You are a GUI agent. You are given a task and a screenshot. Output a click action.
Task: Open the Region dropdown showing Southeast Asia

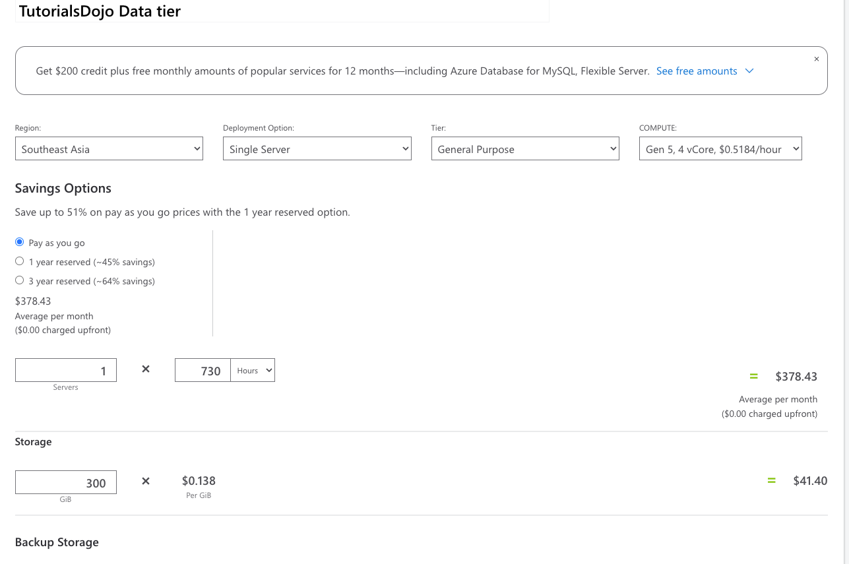[x=109, y=149]
